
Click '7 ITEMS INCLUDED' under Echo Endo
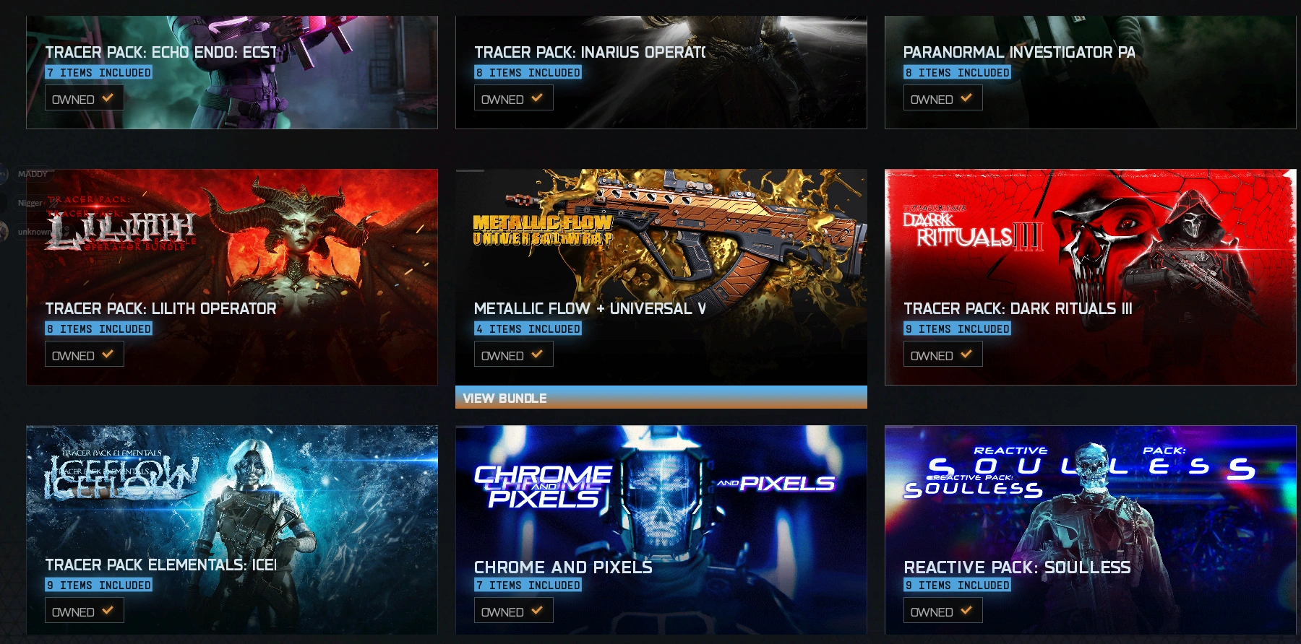point(98,73)
